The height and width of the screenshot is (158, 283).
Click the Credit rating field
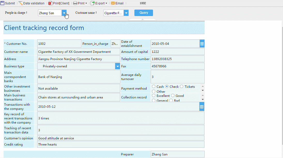[121, 145]
